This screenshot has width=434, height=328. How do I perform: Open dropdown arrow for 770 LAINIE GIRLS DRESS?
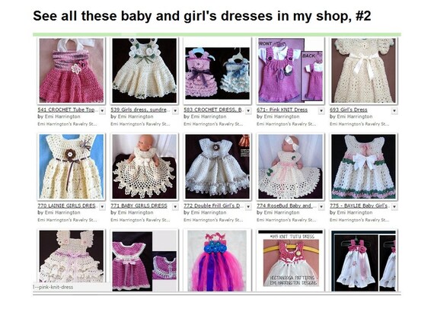point(103,207)
